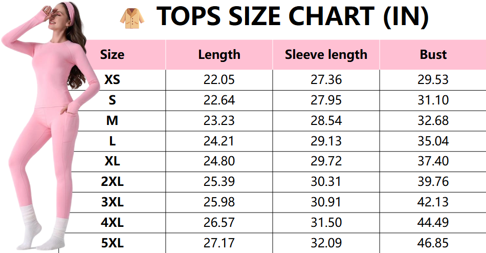The image size is (486, 253).
Task: Click the 2XL size row label
Action: click(x=112, y=182)
